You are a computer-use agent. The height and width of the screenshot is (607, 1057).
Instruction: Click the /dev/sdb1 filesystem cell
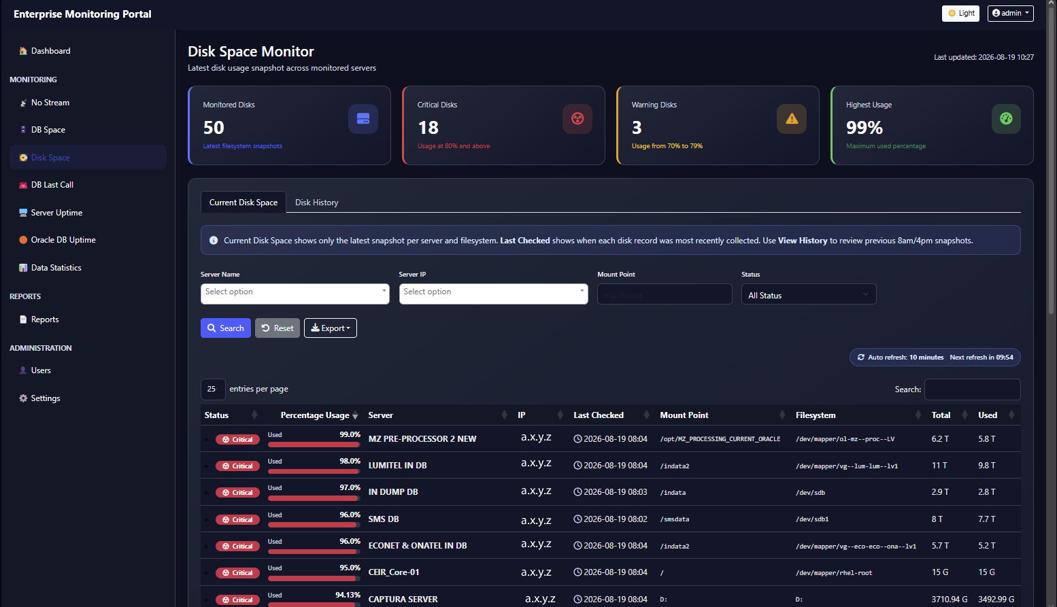[812, 519]
